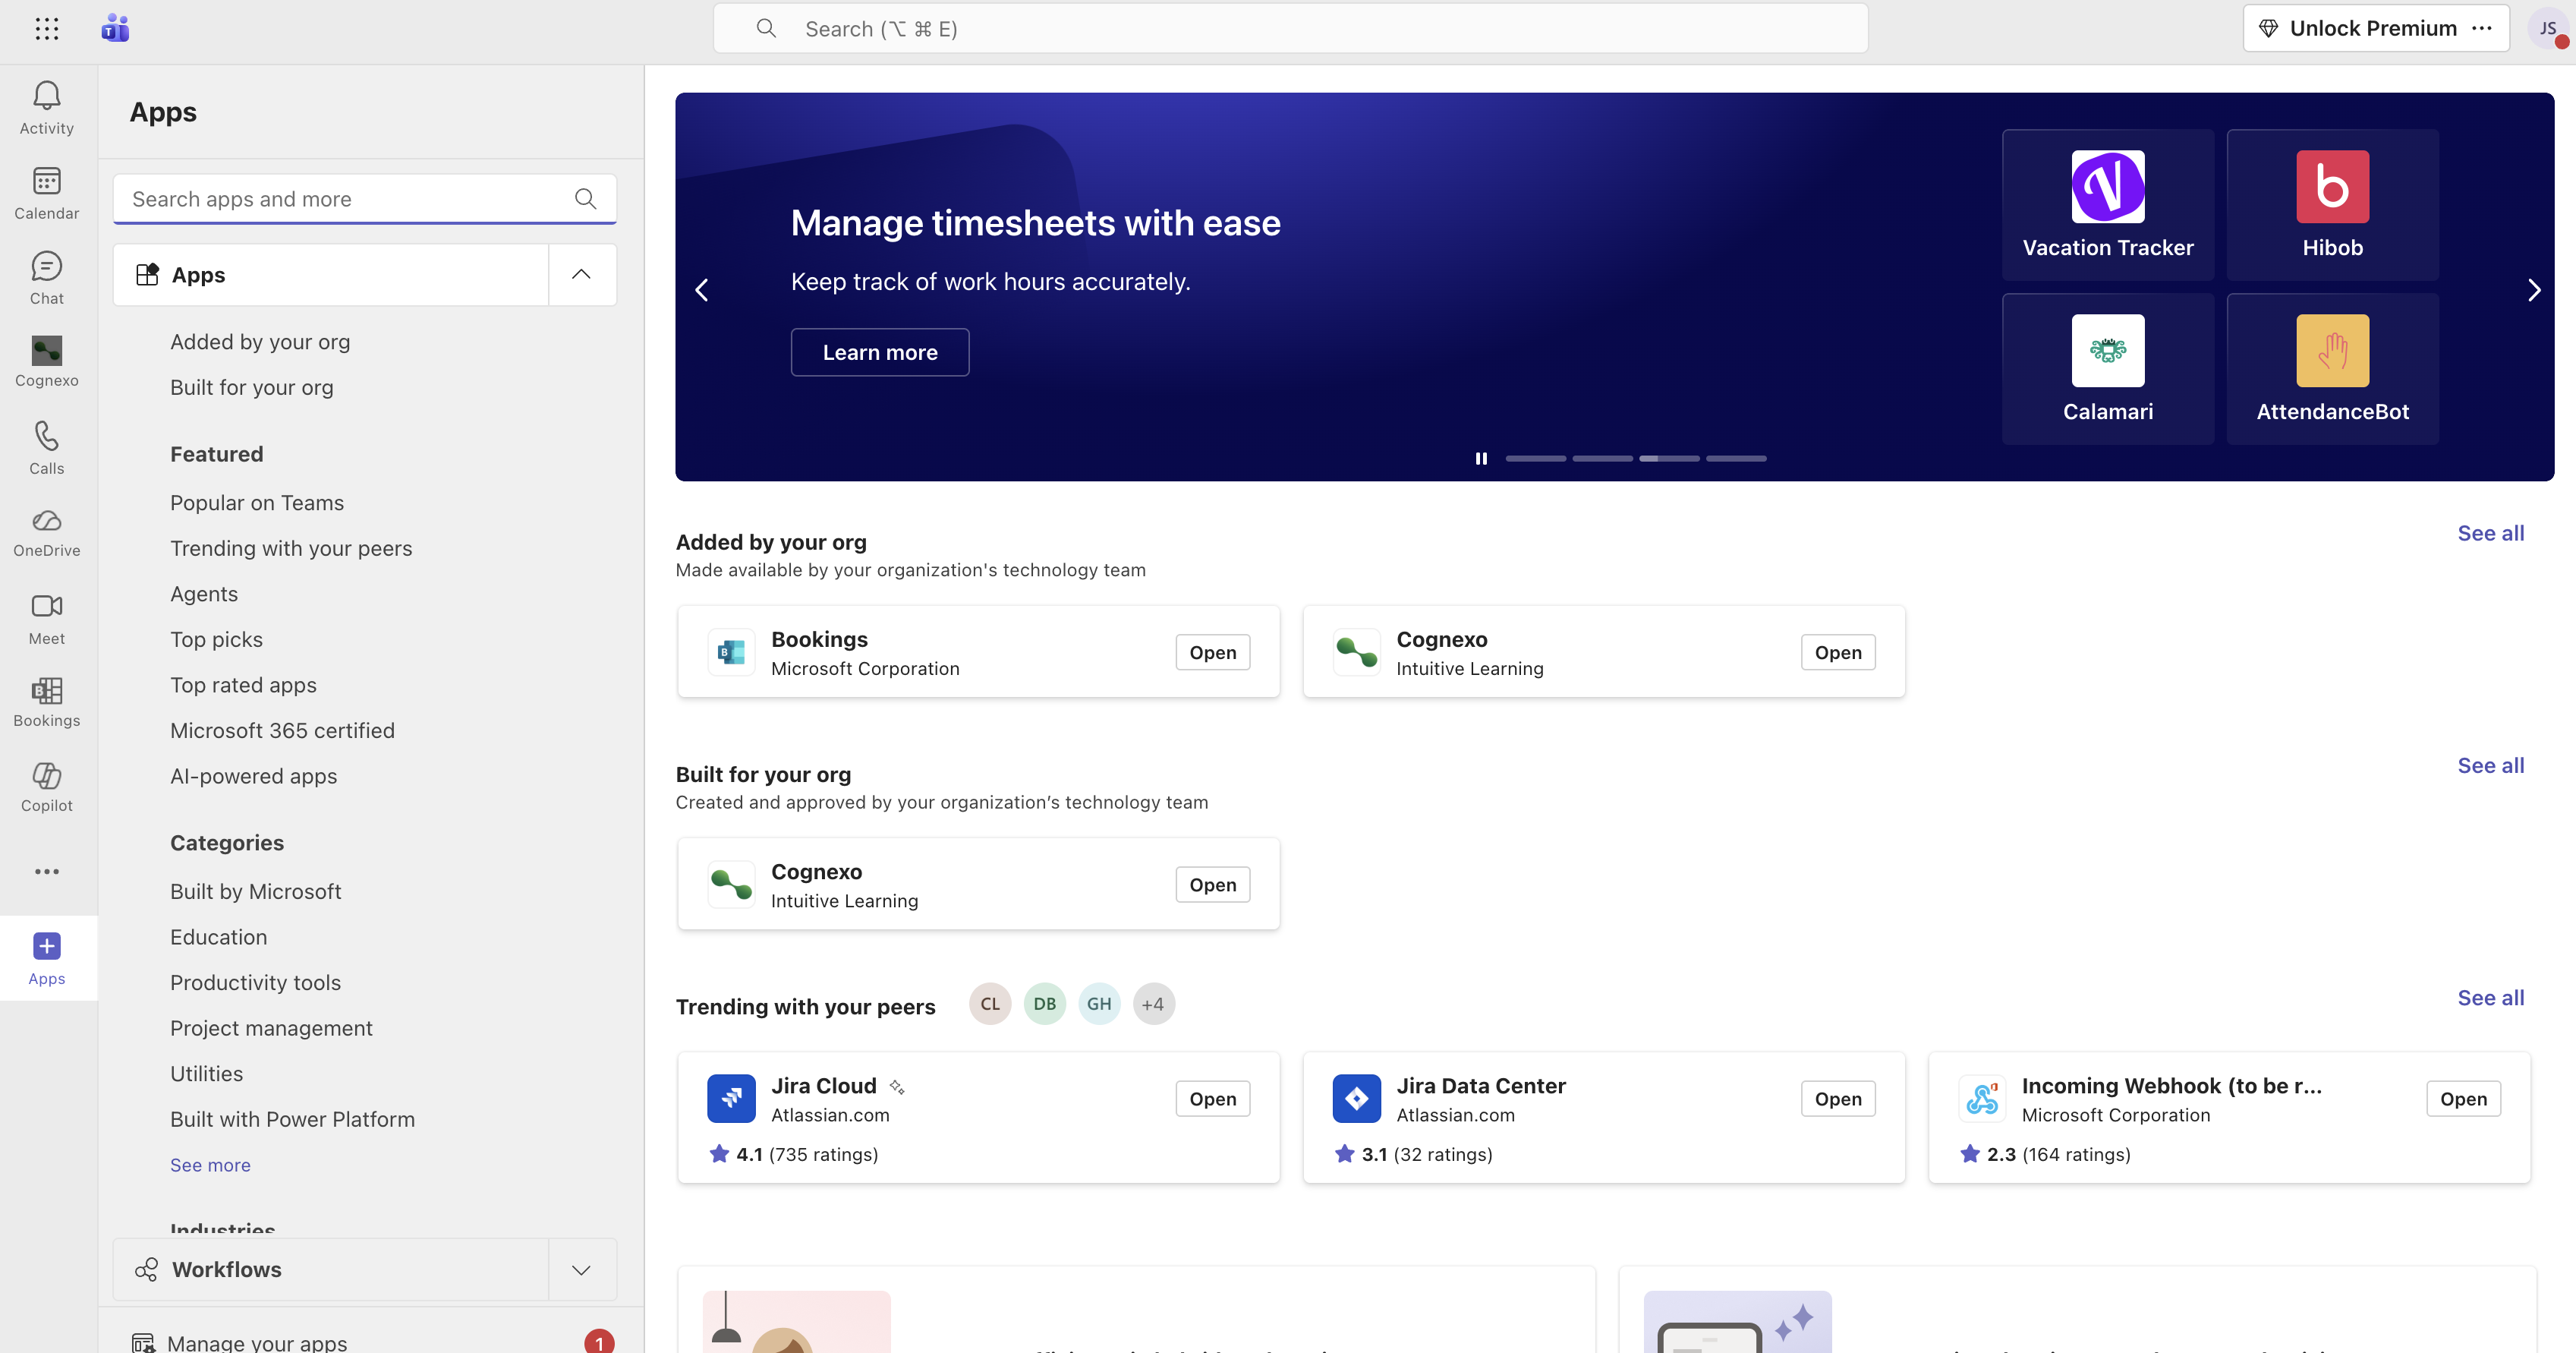Open the waffle app launcher menu
This screenshot has width=2576, height=1353.
[47, 29]
